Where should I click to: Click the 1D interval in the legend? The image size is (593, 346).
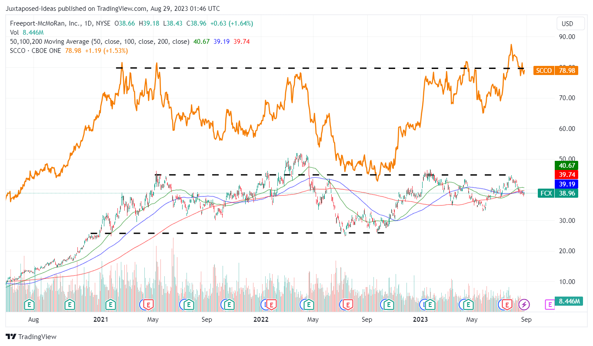tap(88, 23)
